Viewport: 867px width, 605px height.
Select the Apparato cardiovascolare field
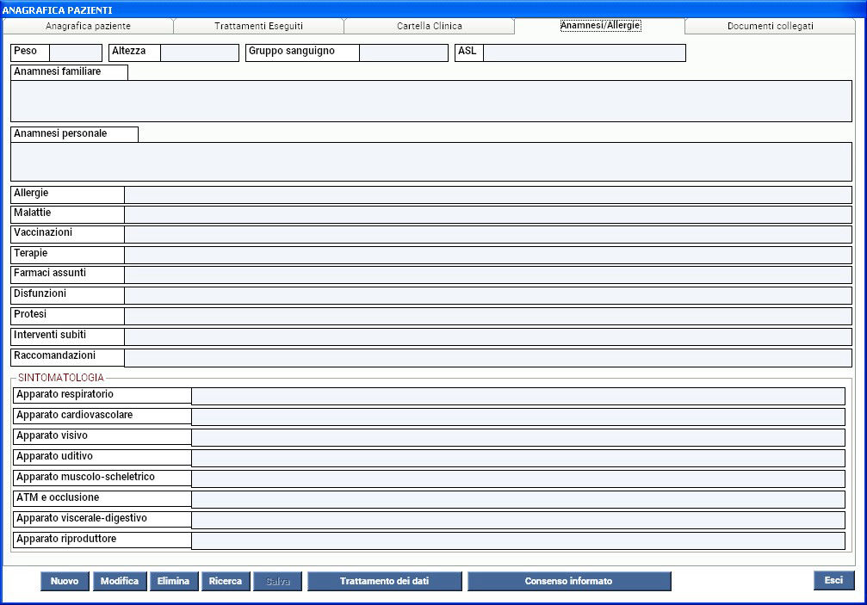pos(517,417)
